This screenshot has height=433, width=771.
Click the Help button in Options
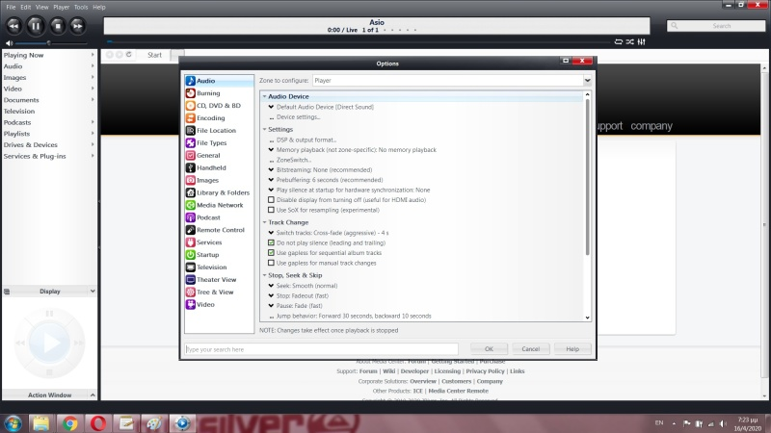(x=572, y=349)
